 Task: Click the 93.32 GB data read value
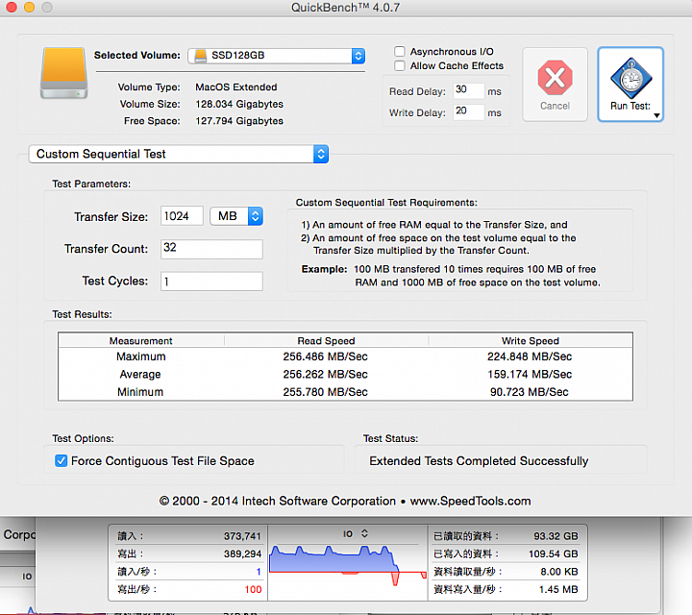click(556, 536)
